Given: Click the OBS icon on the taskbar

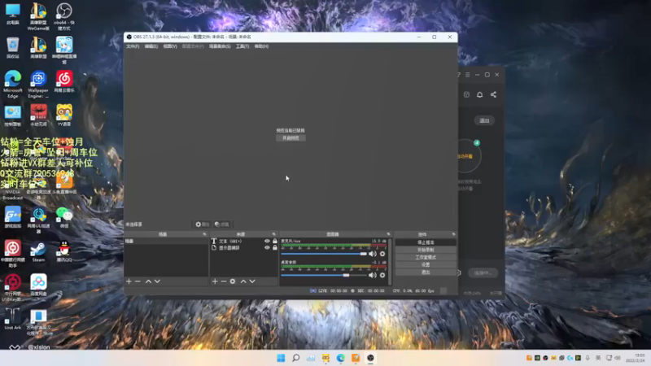Looking at the screenshot, I should click(370, 358).
